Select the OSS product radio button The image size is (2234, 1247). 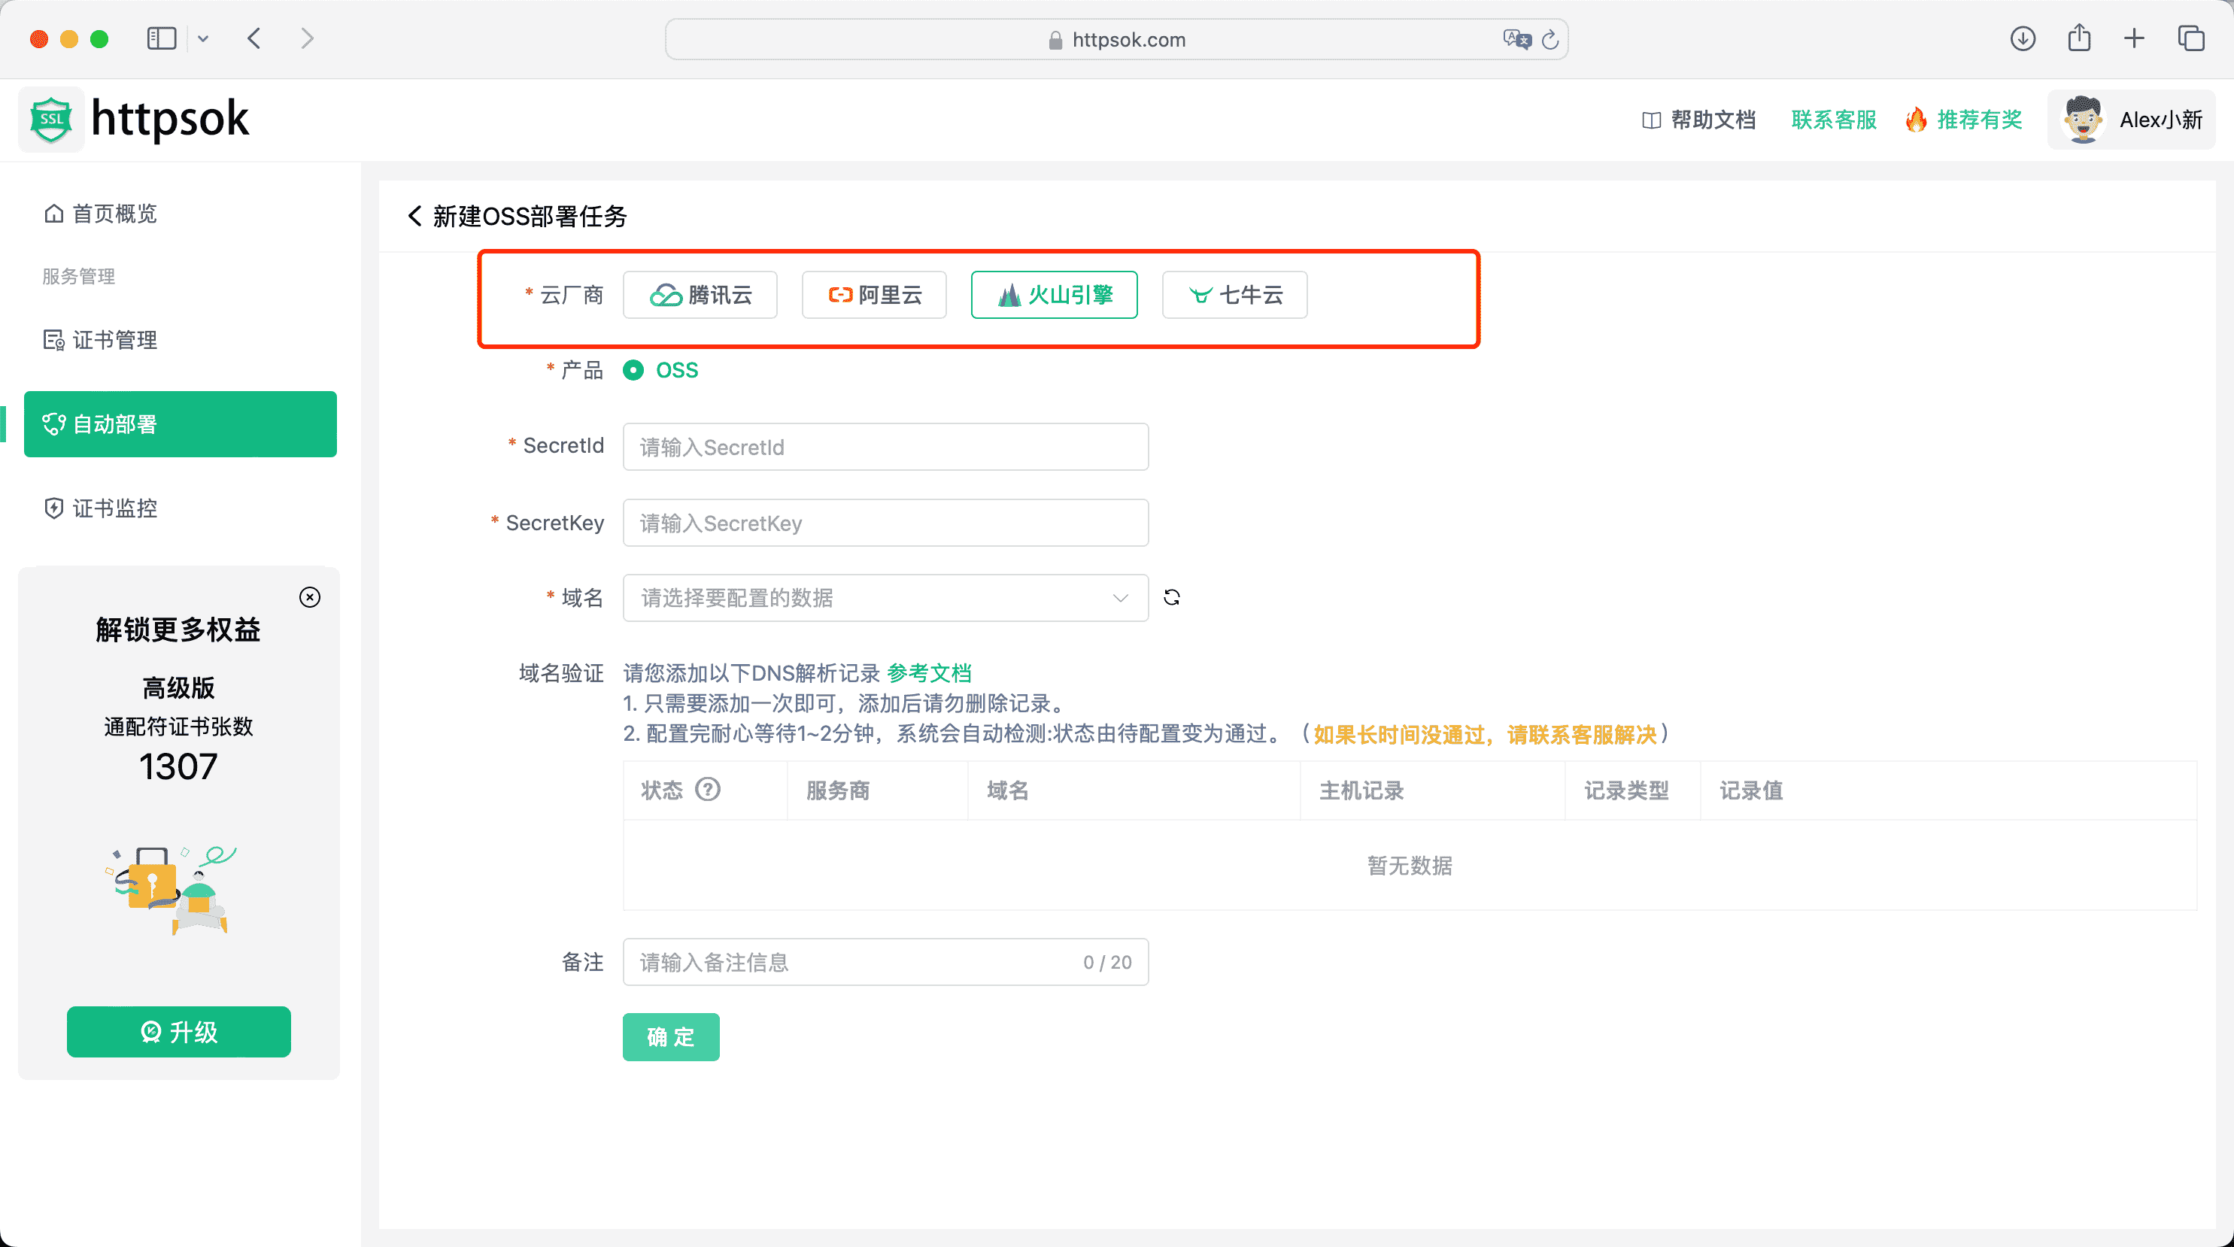(636, 370)
